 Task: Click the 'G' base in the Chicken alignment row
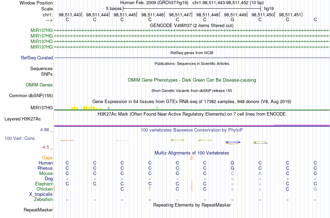(x=315, y=189)
